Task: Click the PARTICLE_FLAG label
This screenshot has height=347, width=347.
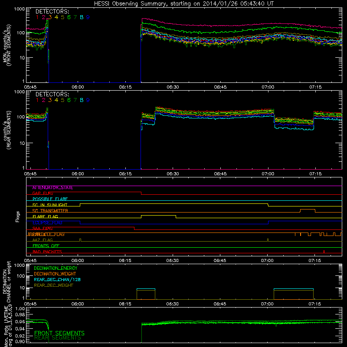Action: pyautogui.click(x=49, y=234)
